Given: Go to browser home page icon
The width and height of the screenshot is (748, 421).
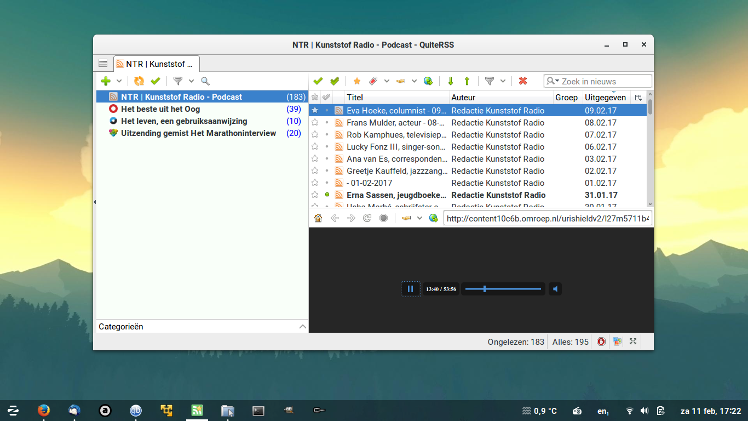Looking at the screenshot, I should (x=318, y=218).
